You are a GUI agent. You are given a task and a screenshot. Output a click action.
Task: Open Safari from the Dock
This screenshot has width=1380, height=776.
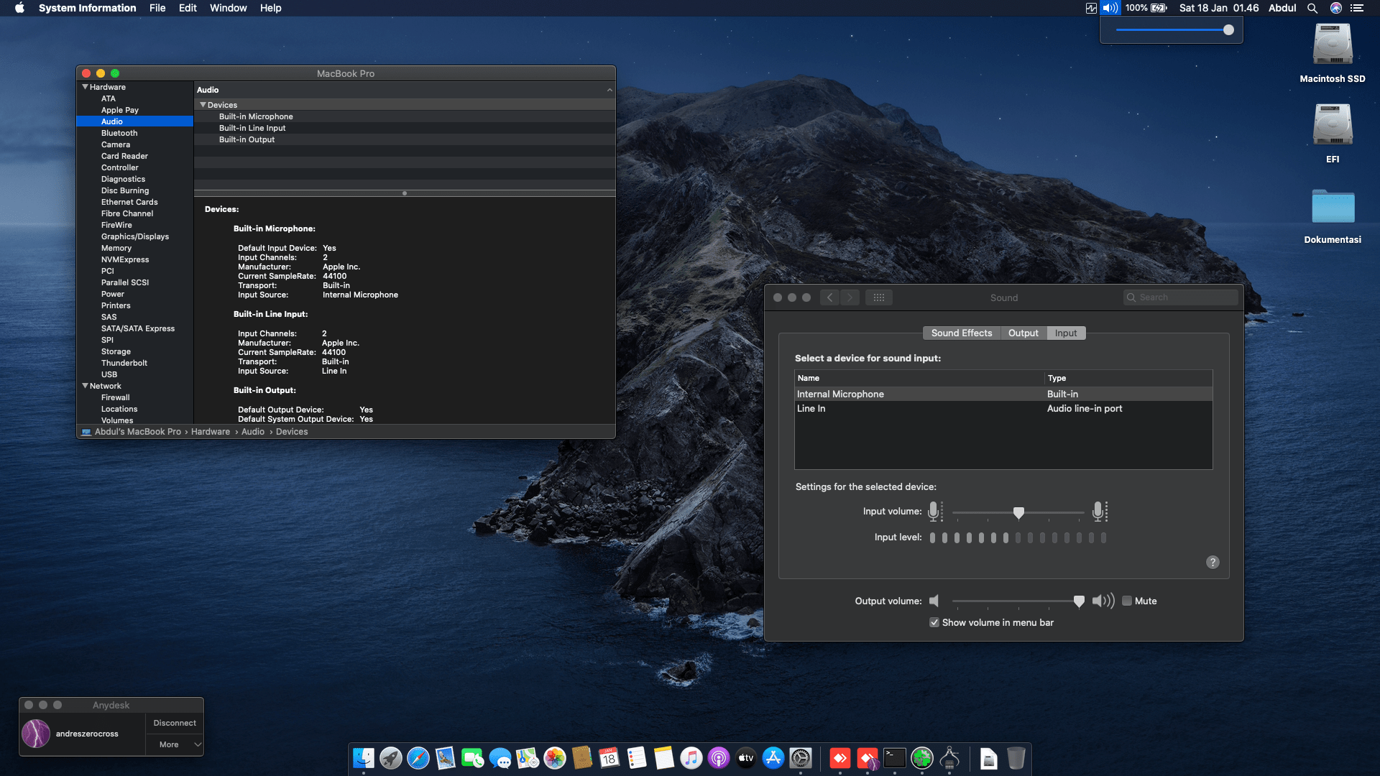pyautogui.click(x=418, y=758)
